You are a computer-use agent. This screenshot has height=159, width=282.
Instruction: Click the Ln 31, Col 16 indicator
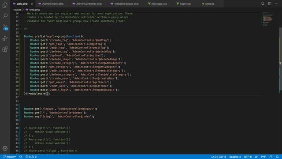[219, 157]
